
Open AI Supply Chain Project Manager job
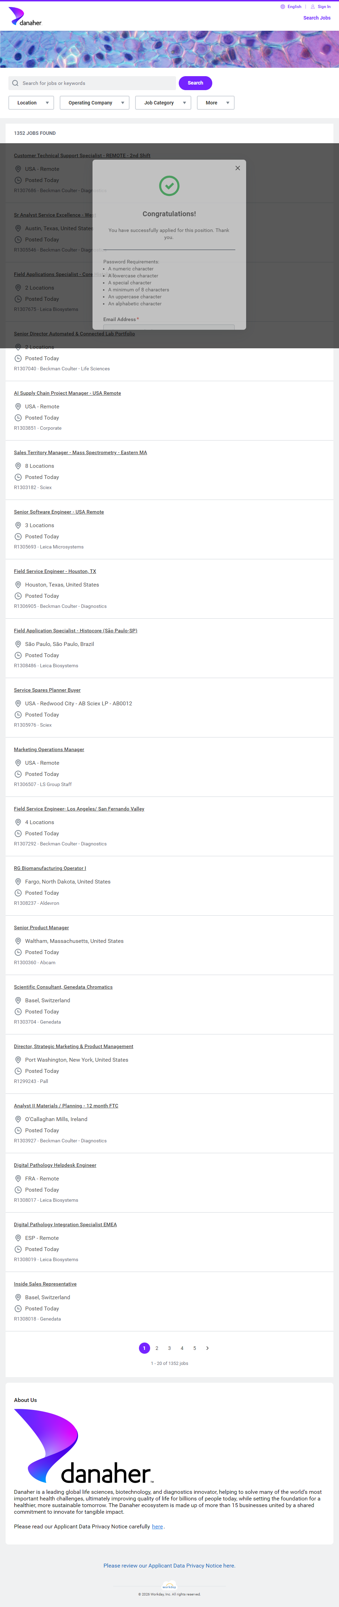click(x=67, y=393)
